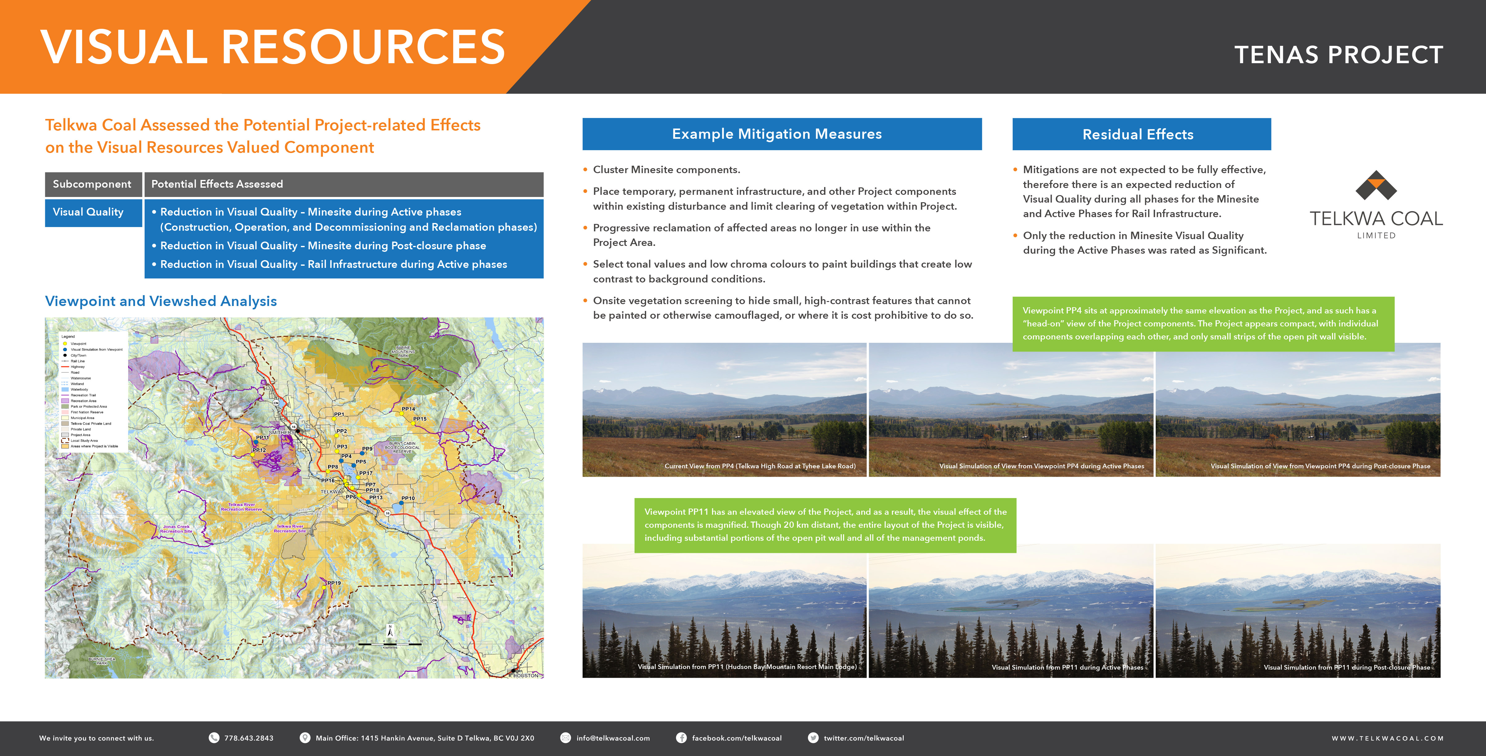Click the TELKWA COAL LIMITED wordmark
1486x756 pixels.
[1376, 224]
